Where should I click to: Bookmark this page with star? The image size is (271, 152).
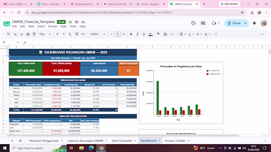(242, 12)
